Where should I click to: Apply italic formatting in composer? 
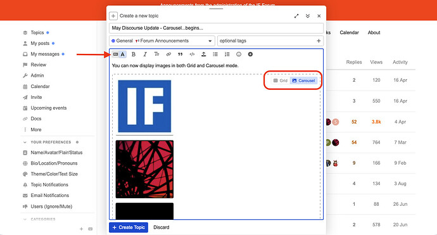145,54
